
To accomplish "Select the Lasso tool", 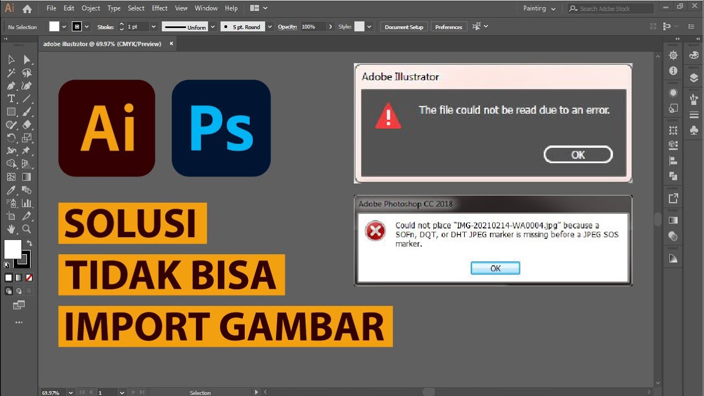I will point(26,73).
